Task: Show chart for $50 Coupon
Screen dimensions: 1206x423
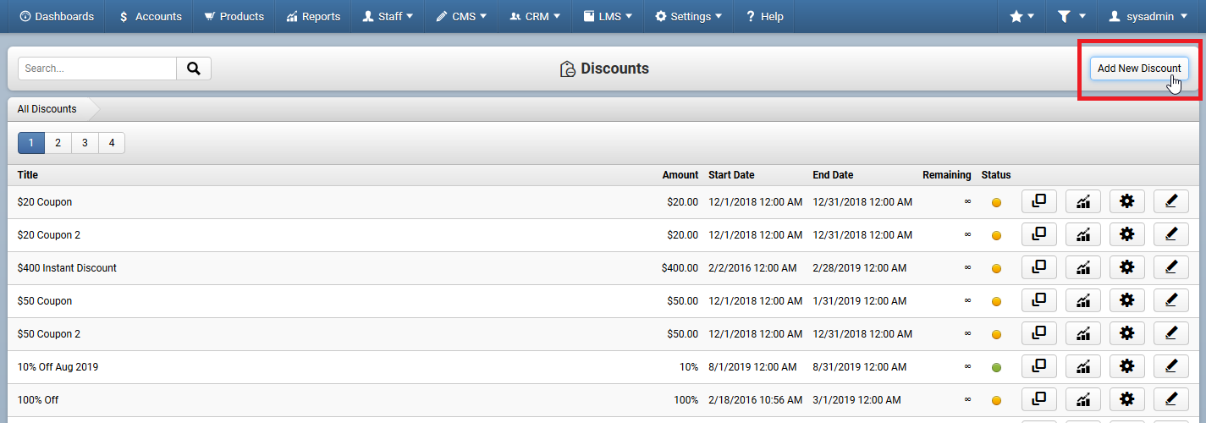Action: (x=1083, y=300)
